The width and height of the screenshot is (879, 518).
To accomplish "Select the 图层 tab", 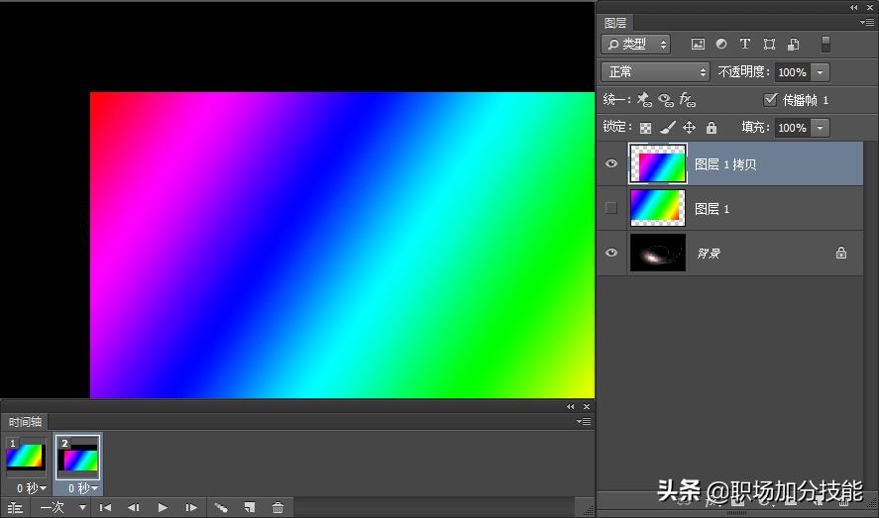I will pos(615,23).
